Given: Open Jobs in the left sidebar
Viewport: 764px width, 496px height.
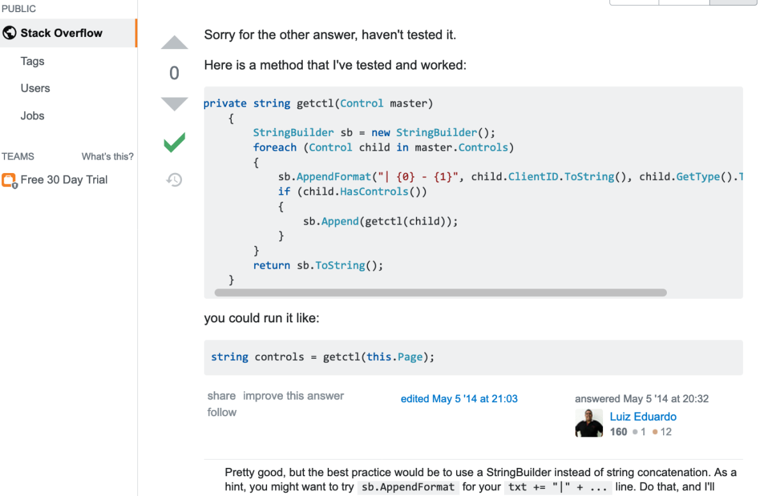Looking at the screenshot, I should pyautogui.click(x=33, y=116).
